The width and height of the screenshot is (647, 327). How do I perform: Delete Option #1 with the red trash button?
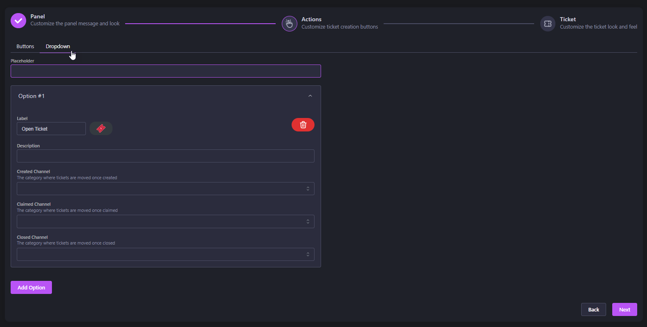(303, 125)
